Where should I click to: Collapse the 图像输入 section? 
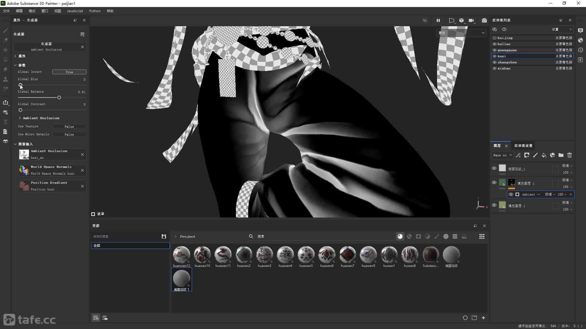click(15, 144)
